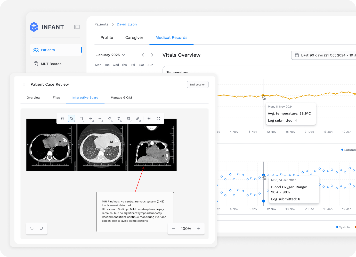Switch to the Caregiver tab

coord(134,38)
